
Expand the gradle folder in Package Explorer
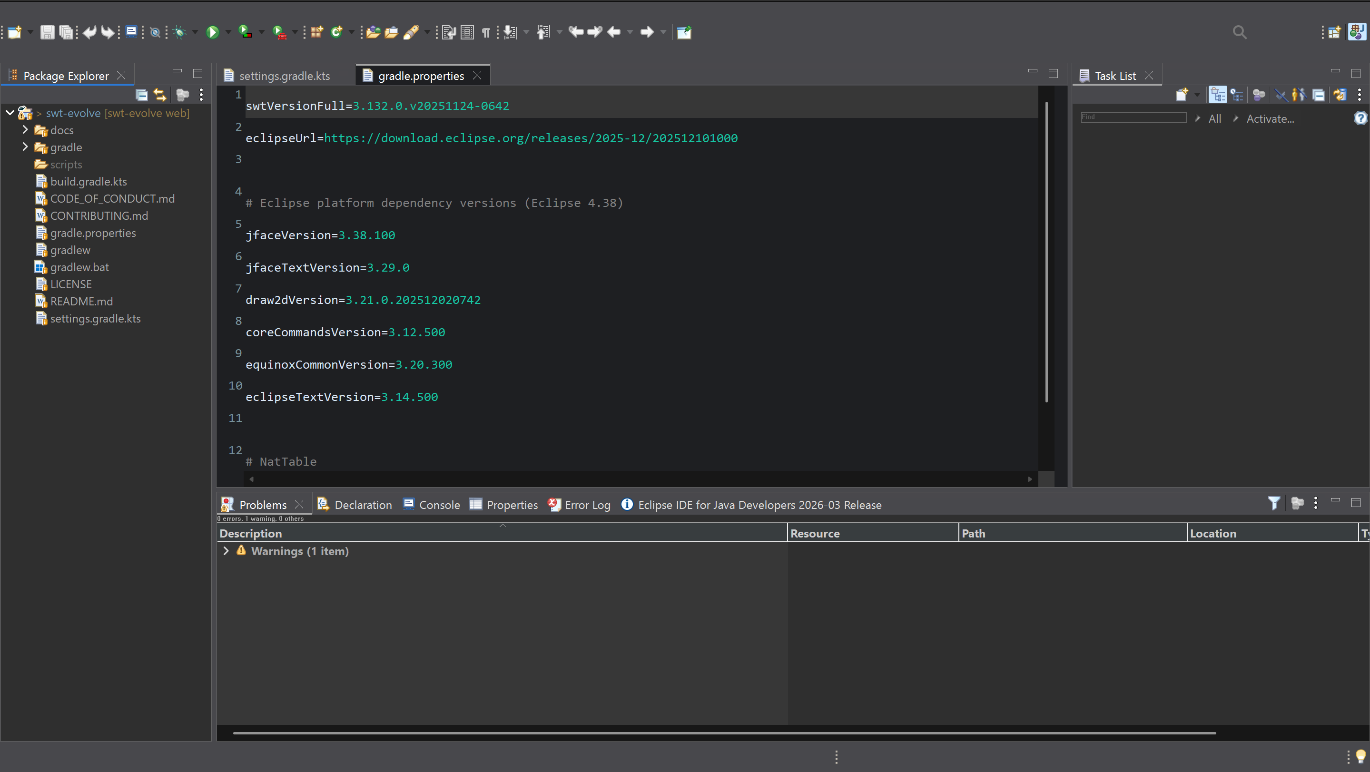pos(25,147)
